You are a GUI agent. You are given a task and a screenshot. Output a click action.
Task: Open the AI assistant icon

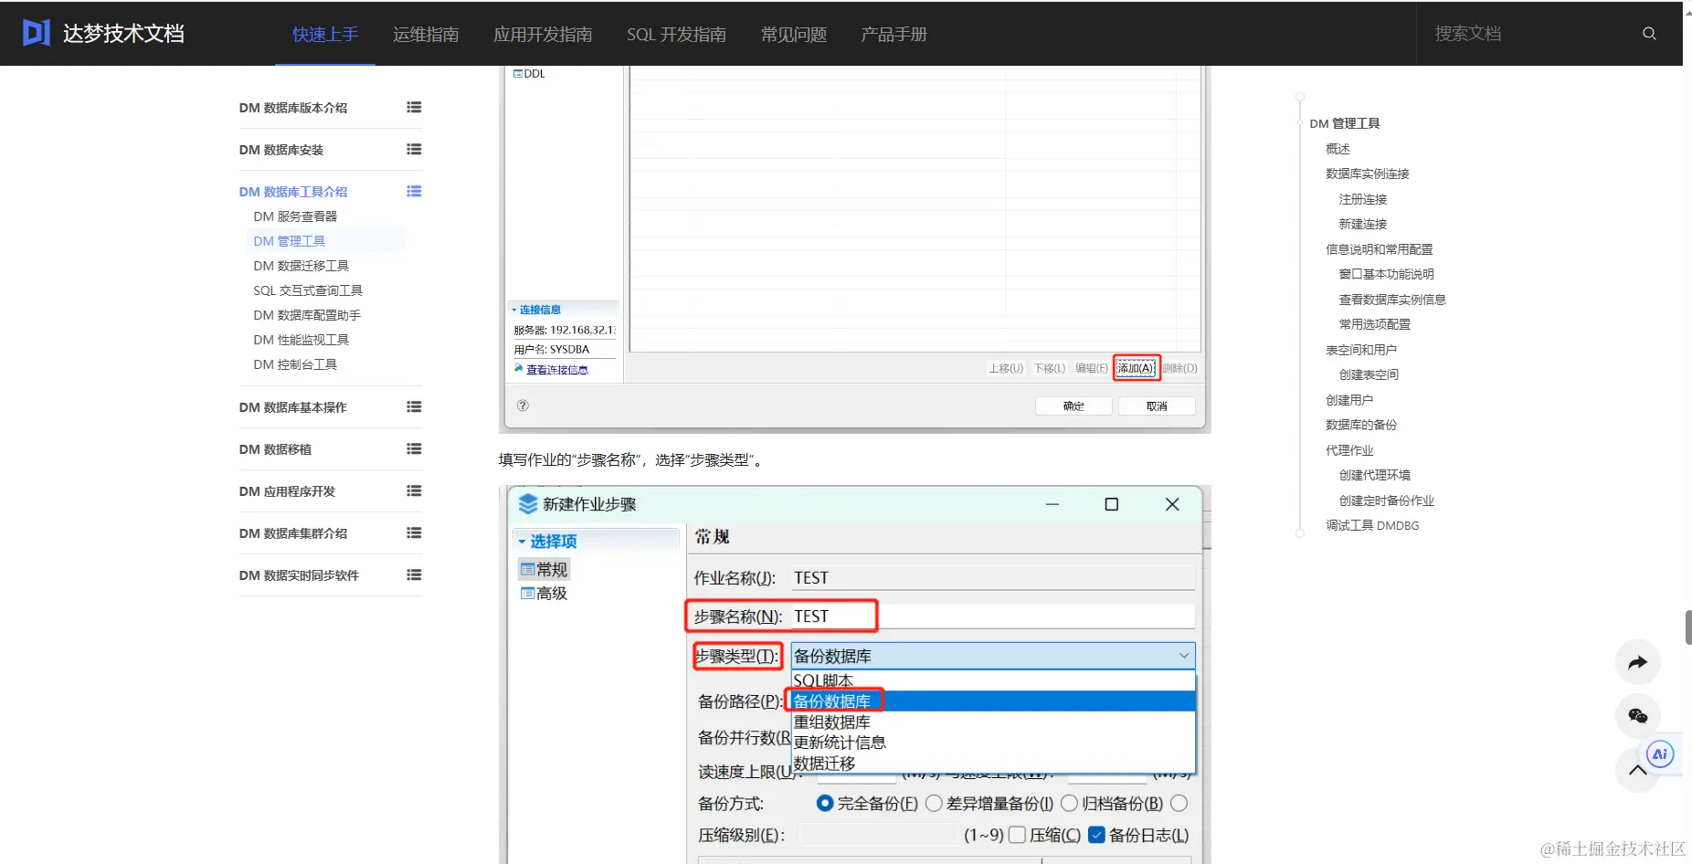1660,754
